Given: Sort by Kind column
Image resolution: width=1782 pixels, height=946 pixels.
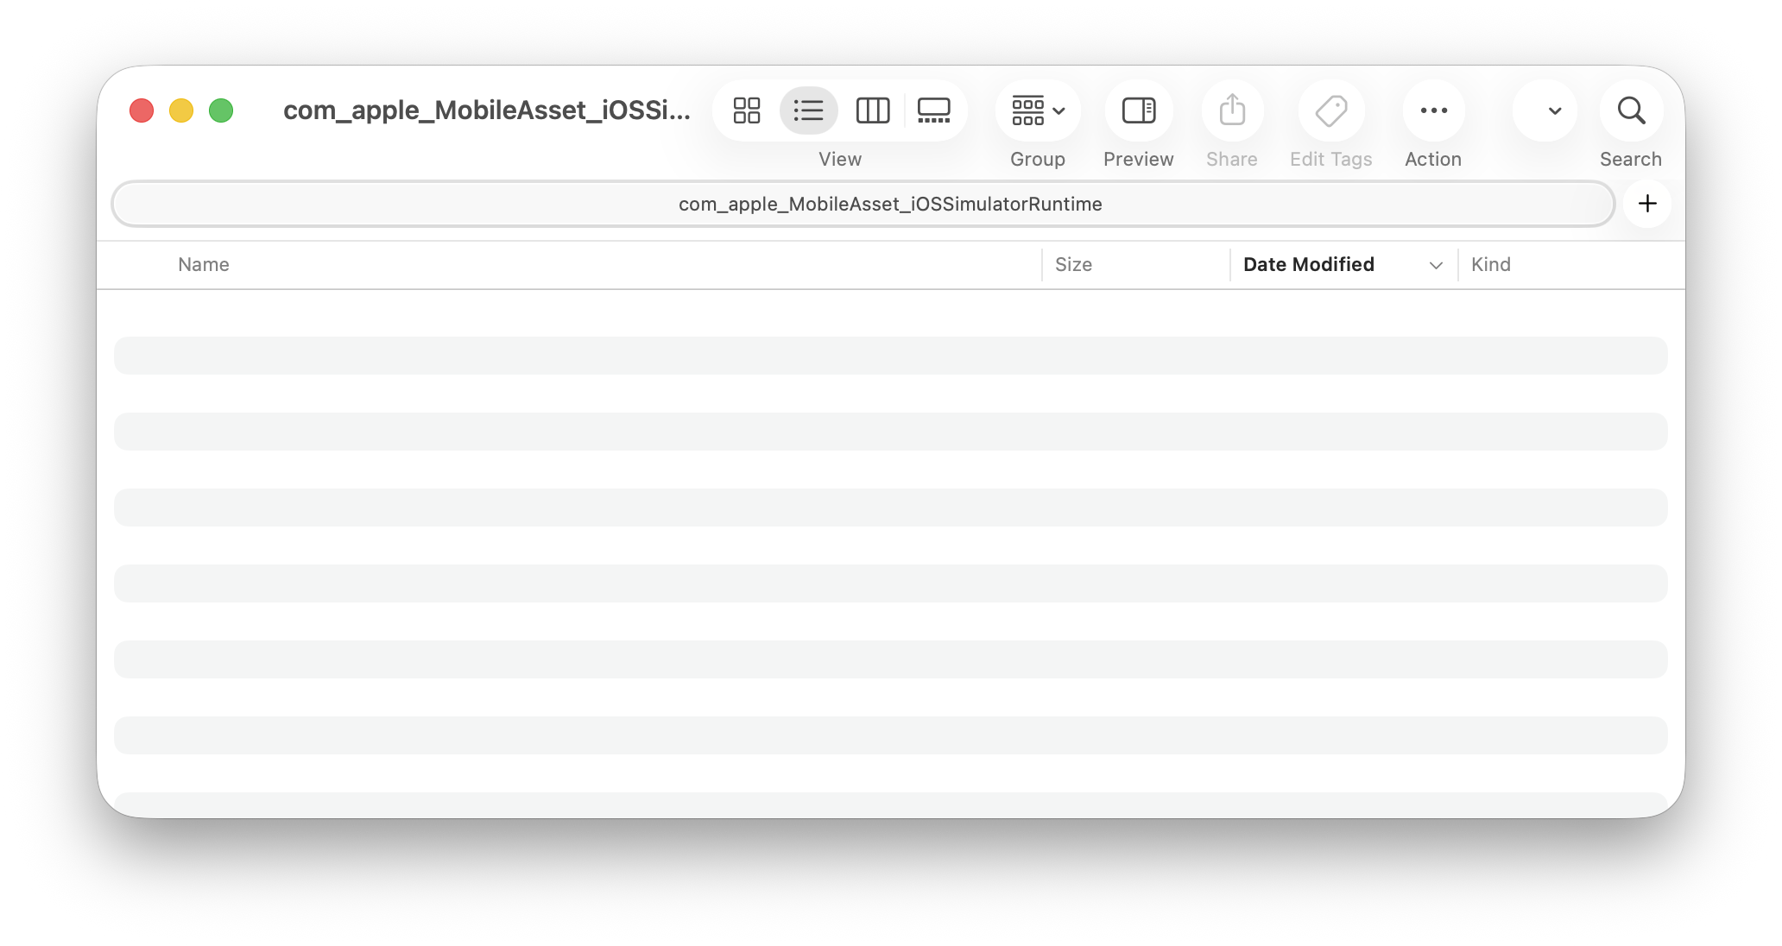Looking at the screenshot, I should (x=1490, y=264).
